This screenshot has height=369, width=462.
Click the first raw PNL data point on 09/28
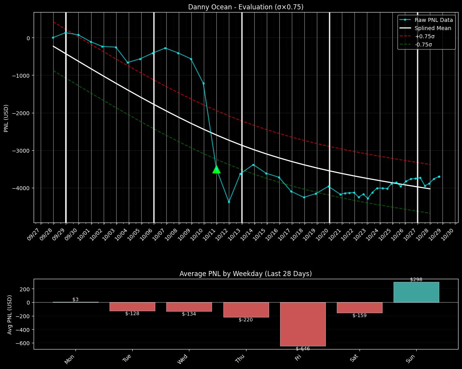(x=53, y=37)
